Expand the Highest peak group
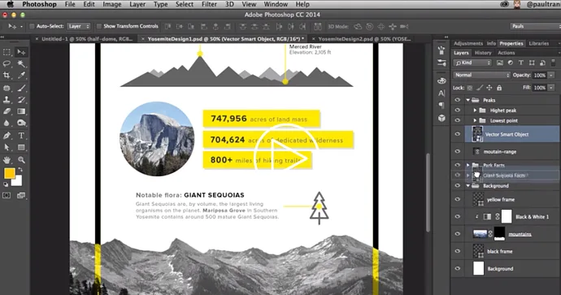 click(475, 111)
